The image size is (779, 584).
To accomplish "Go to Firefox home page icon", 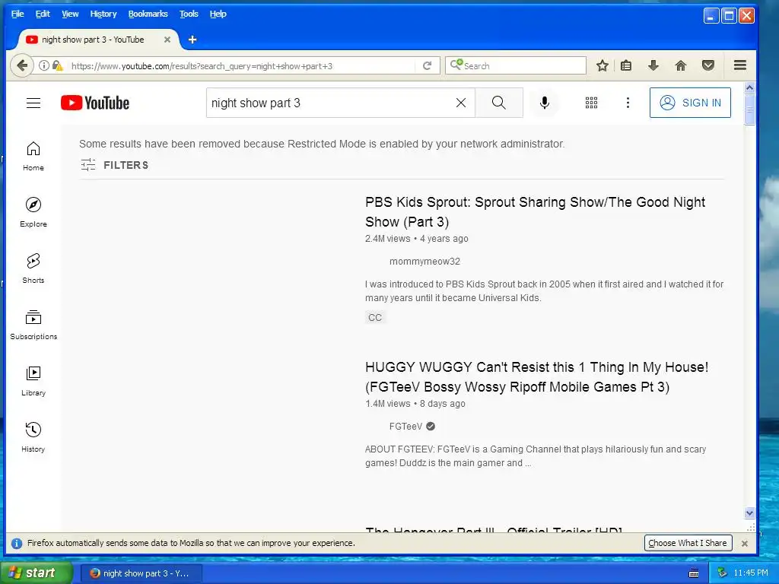I will 681,65.
